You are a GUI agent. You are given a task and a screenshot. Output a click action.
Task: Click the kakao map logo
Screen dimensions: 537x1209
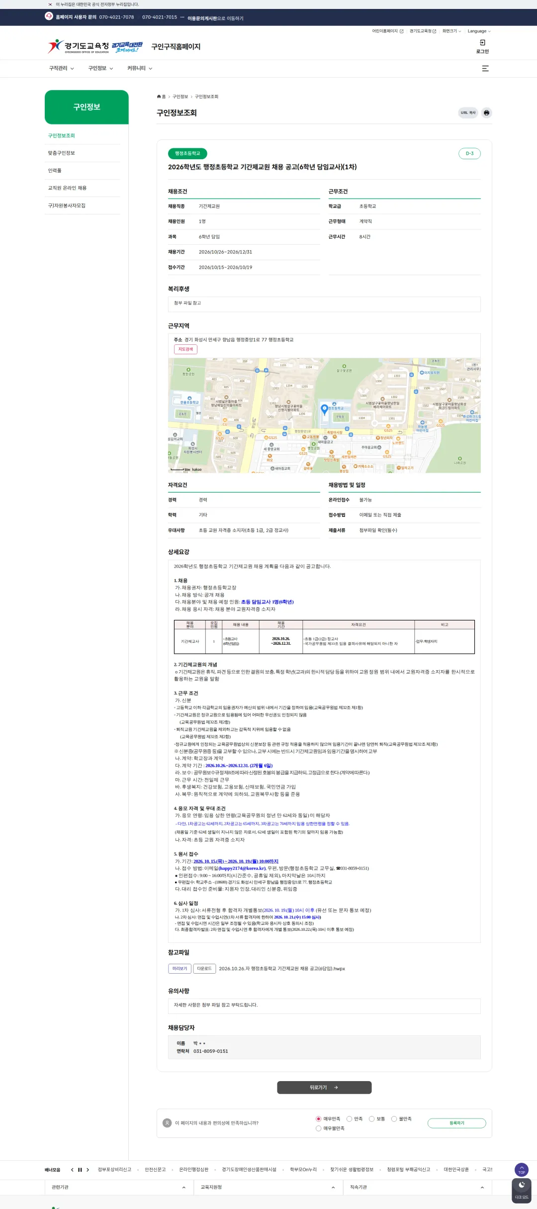(196, 469)
